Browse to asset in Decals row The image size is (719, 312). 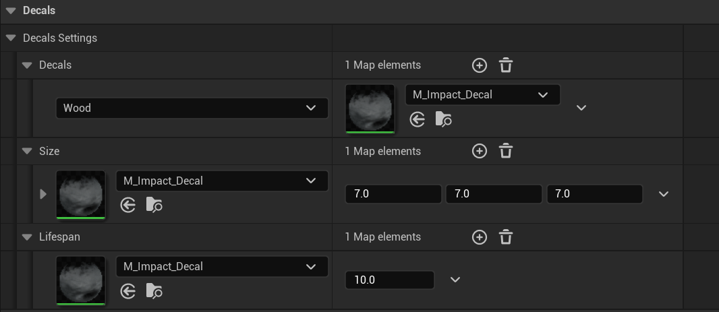coord(443,119)
